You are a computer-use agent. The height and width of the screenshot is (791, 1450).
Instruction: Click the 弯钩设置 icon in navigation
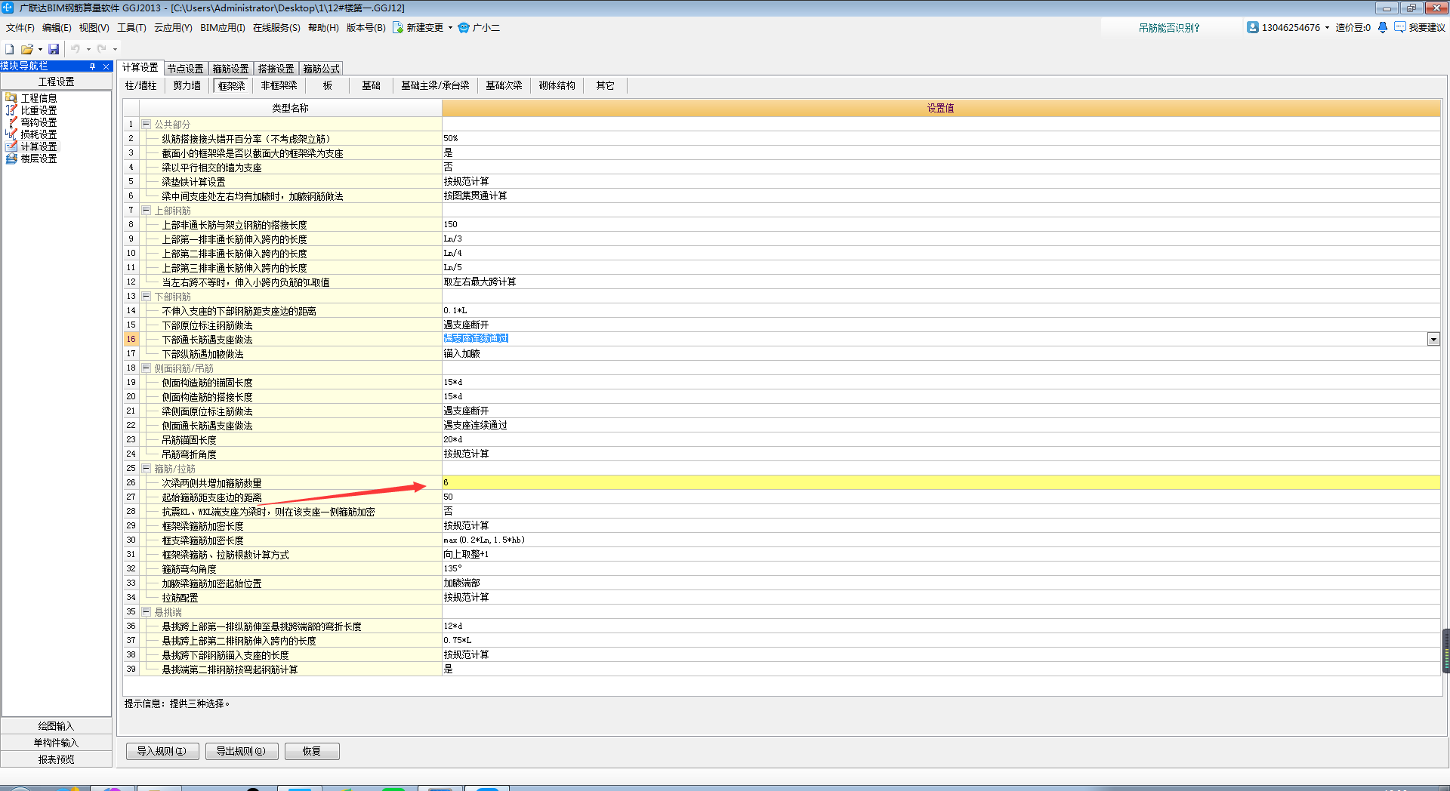tap(11, 122)
